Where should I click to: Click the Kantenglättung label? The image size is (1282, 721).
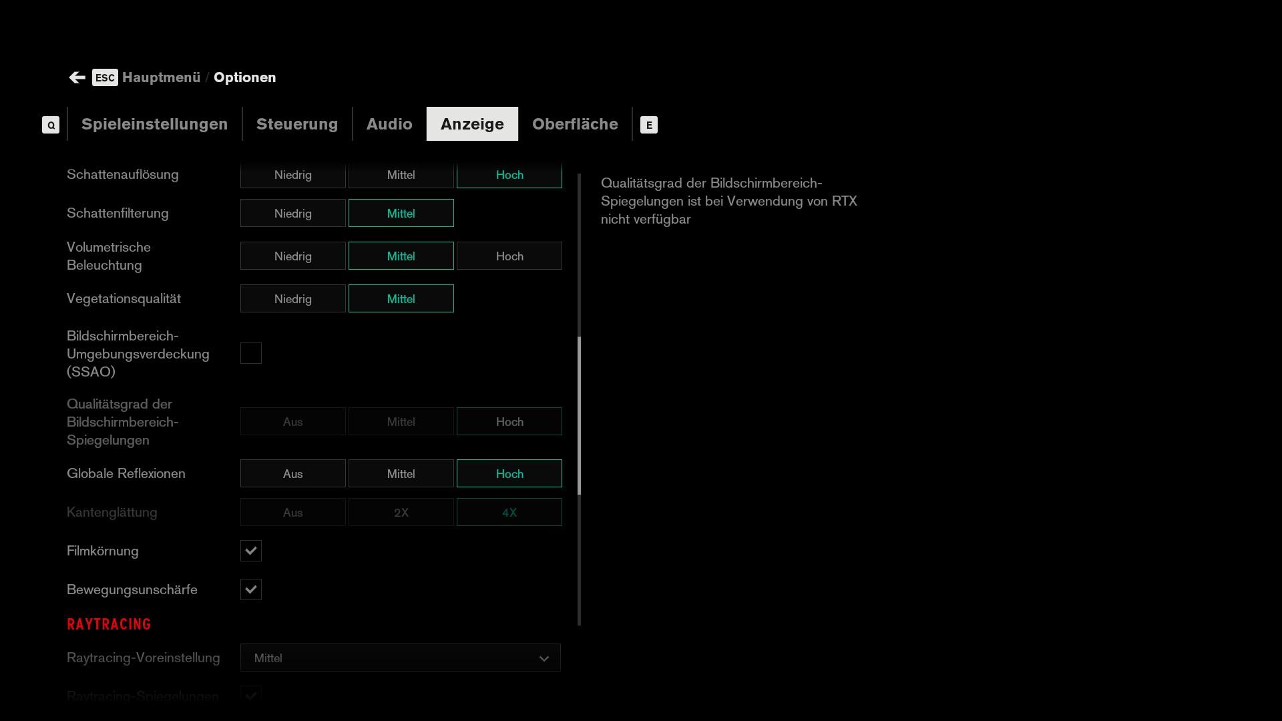pyautogui.click(x=112, y=512)
